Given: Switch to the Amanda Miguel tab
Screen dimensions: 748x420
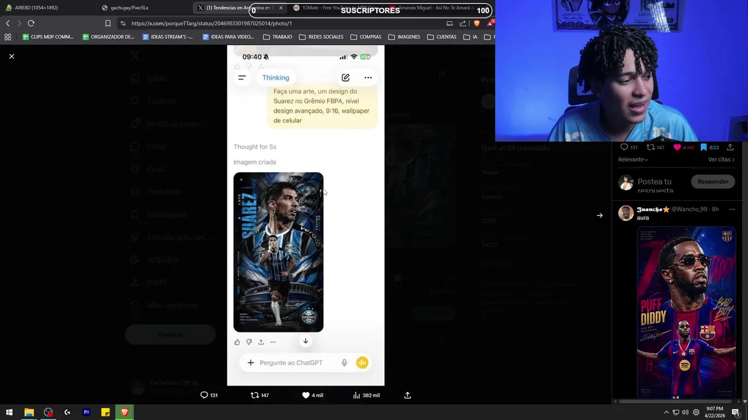Looking at the screenshot, I should 432,8.
